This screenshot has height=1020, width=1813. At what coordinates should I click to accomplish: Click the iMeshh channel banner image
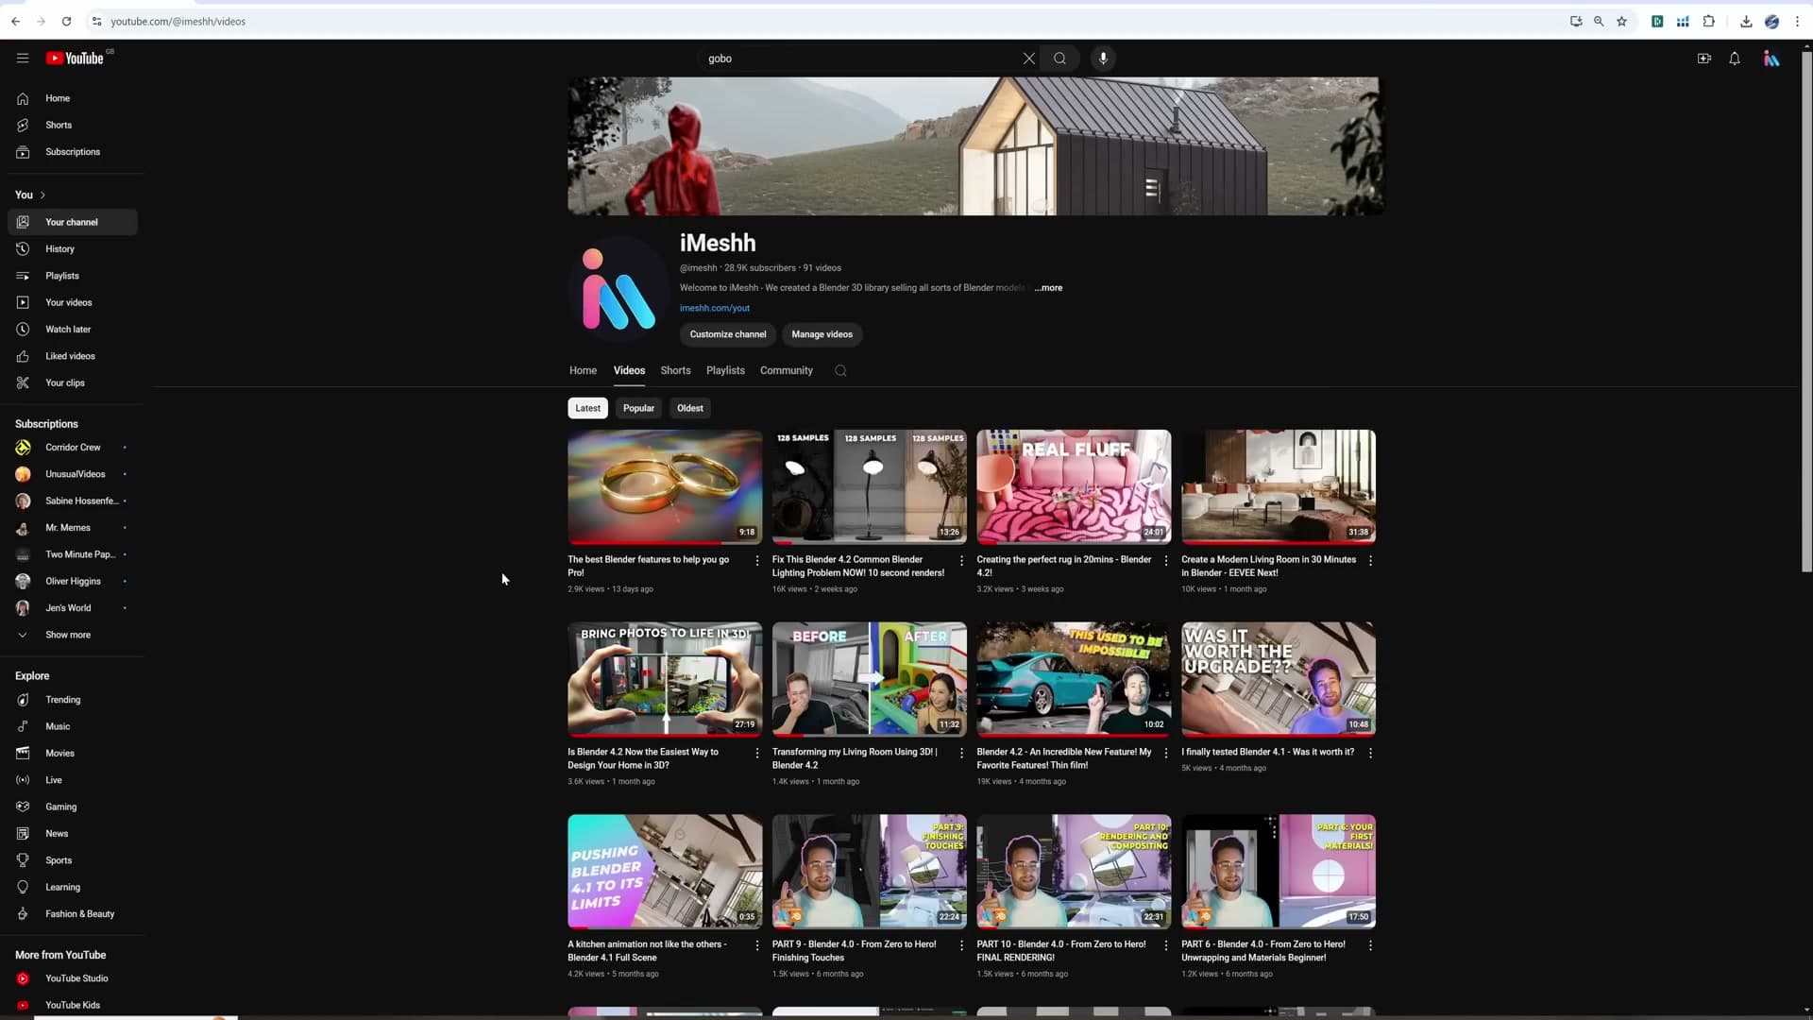click(973, 146)
